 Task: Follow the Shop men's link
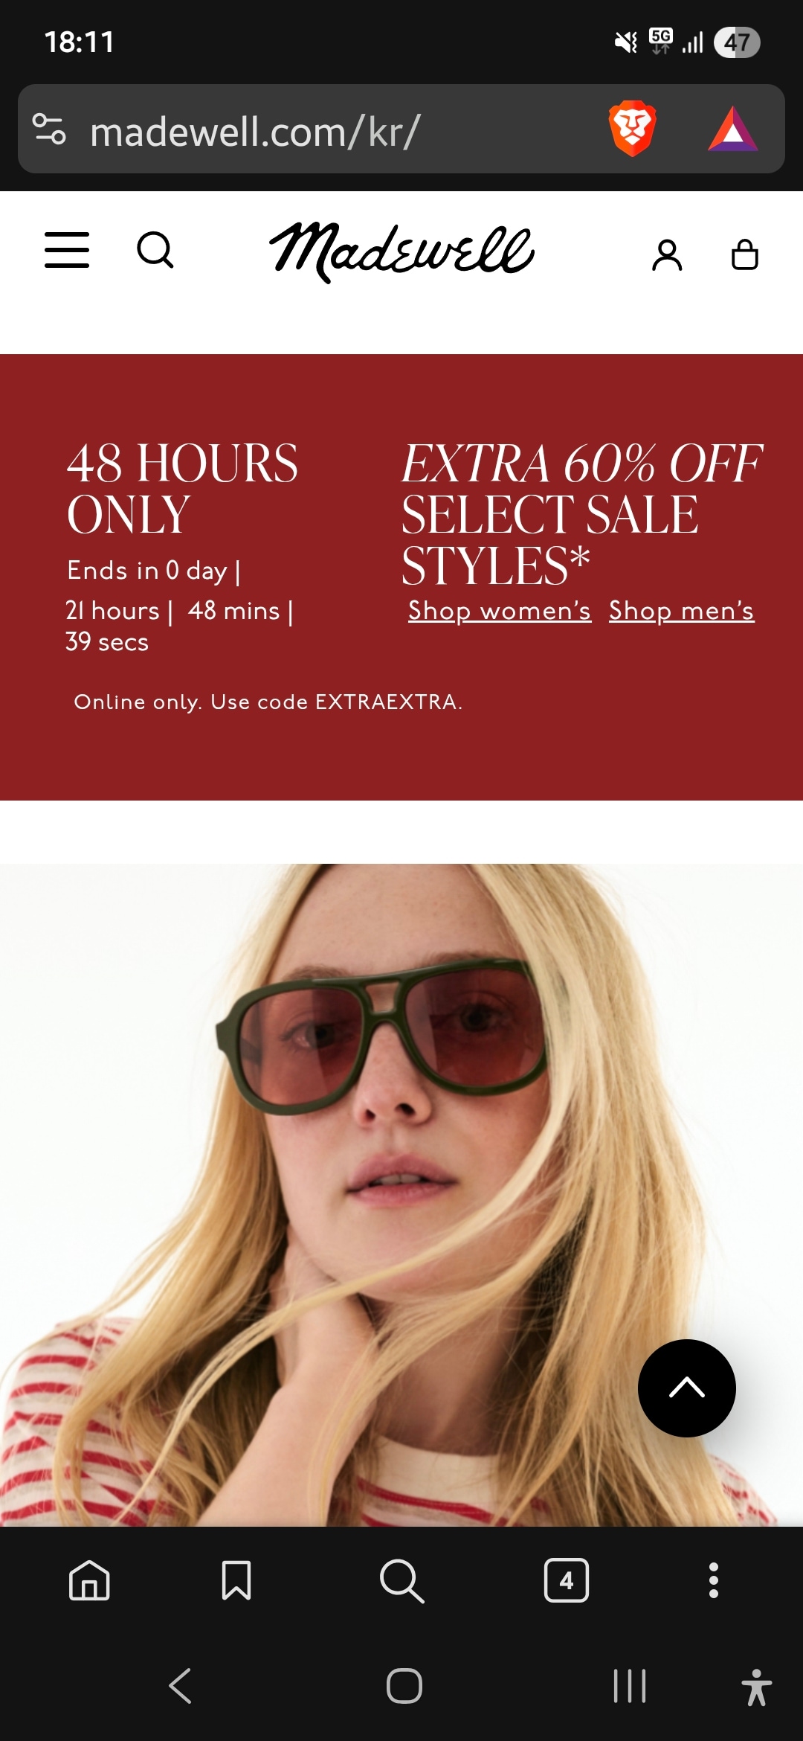(682, 611)
